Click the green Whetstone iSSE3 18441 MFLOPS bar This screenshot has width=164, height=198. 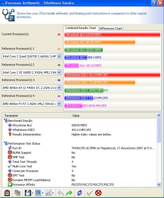coord(84,90)
